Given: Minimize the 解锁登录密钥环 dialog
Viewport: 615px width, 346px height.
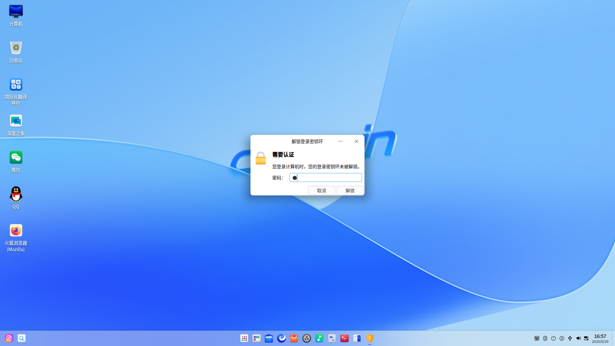Looking at the screenshot, I should [x=340, y=141].
